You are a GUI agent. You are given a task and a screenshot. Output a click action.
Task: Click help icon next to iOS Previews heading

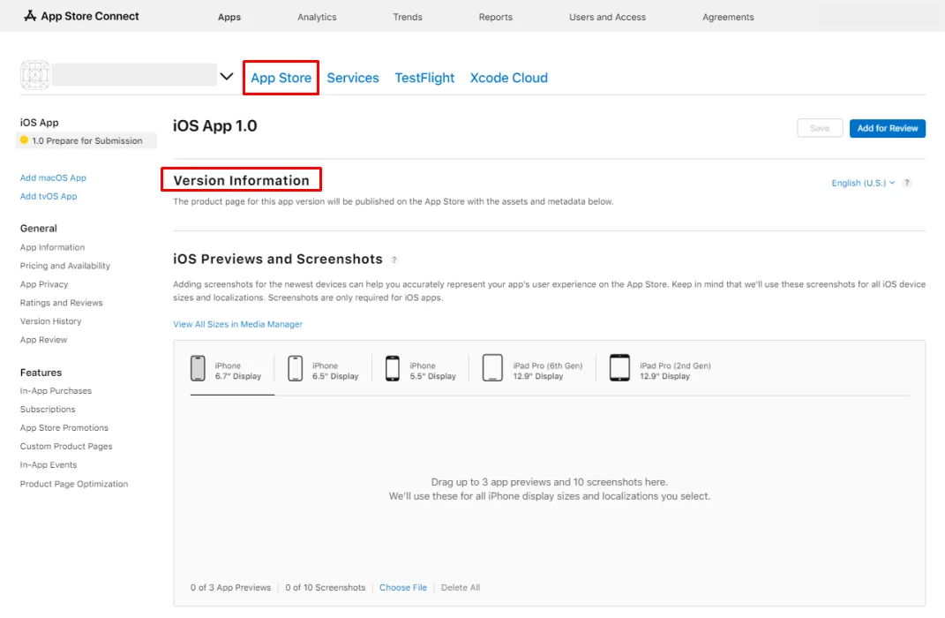[394, 260]
